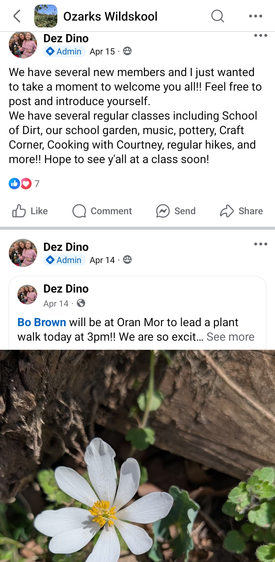This screenshot has width=275, height=562.
Task: Tap Dez Dino's avatar on Apr 14 post
Action: [23, 253]
